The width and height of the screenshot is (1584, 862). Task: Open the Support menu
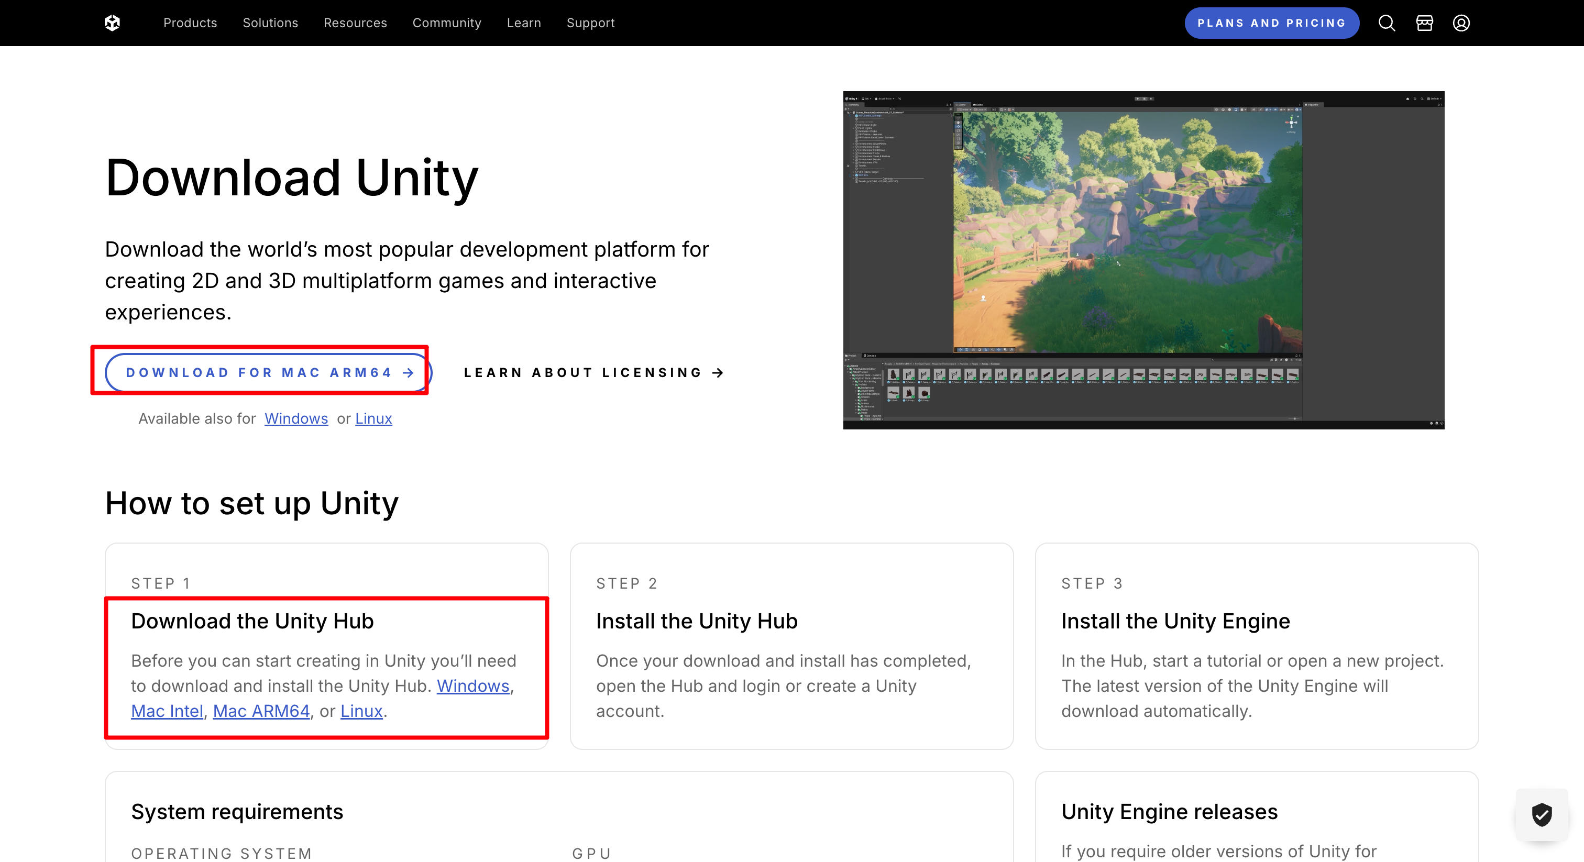590,23
